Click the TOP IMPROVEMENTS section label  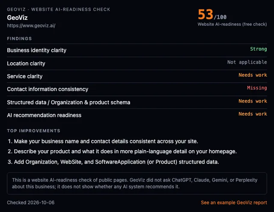[x=33, y=131]
